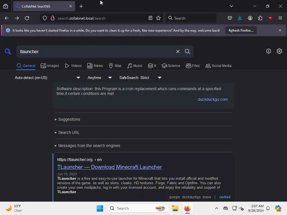Click the brave engine label
The height and width of the screenshot is (215, 287).
point(207,197)
